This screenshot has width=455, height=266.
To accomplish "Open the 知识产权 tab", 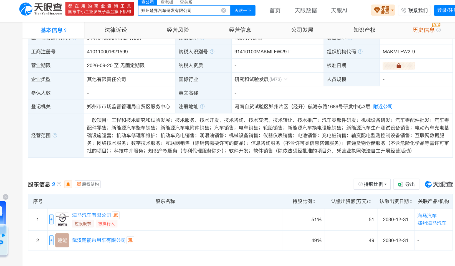I will pyautogui.click(x=364, y=30).
